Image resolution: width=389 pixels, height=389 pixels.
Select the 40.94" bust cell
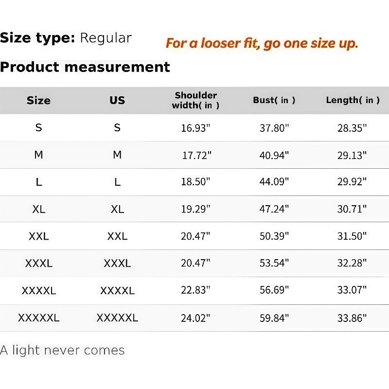pyautogui.click(x=274, y=156)
